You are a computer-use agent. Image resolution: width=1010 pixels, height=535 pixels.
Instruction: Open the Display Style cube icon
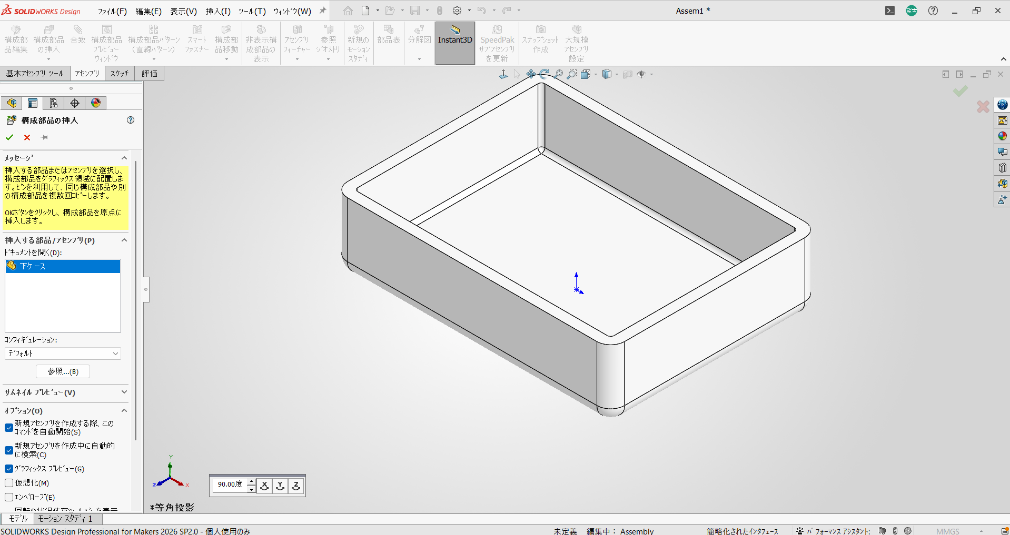(607, 74)
